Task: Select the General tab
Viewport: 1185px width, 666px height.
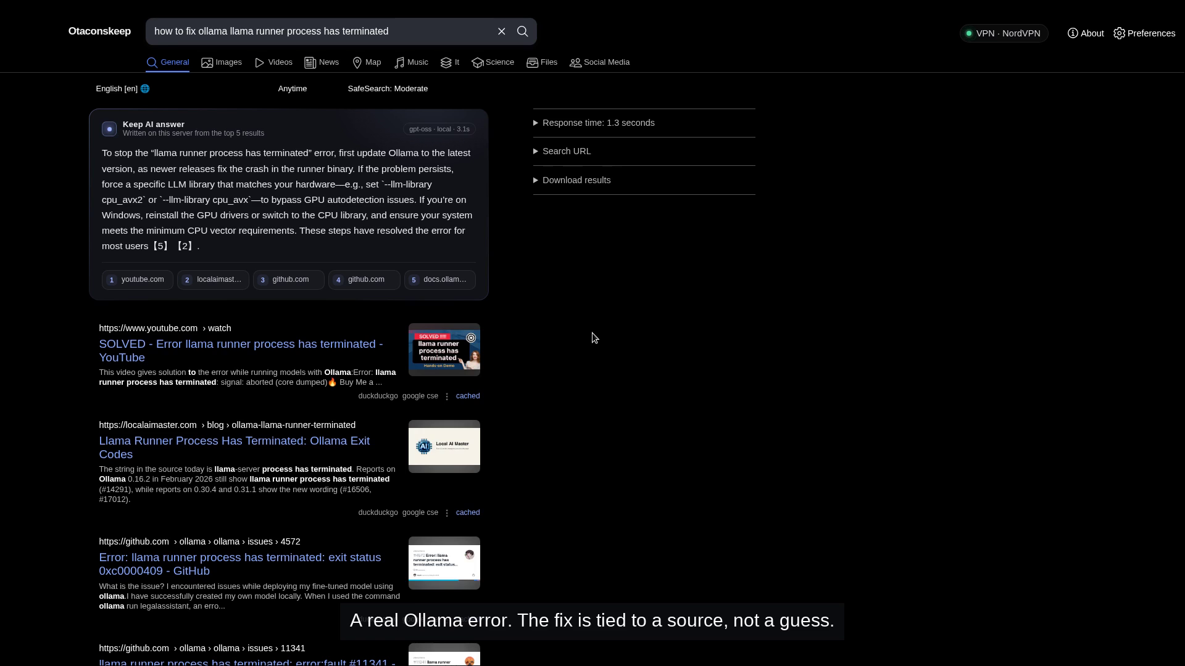Action: point(167,62)
